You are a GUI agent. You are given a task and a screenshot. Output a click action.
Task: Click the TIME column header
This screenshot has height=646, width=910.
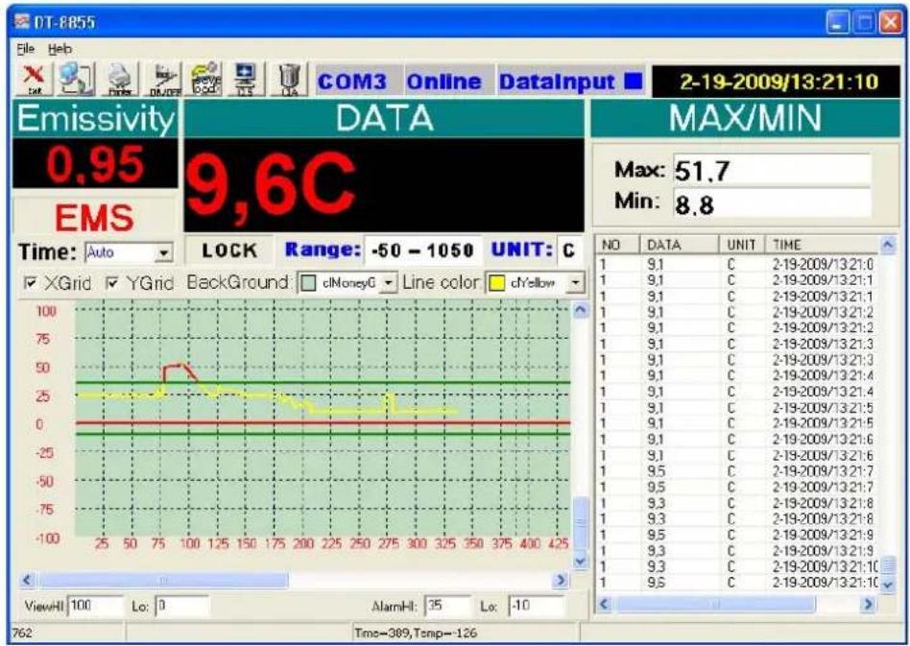click(x=823, y=245)
